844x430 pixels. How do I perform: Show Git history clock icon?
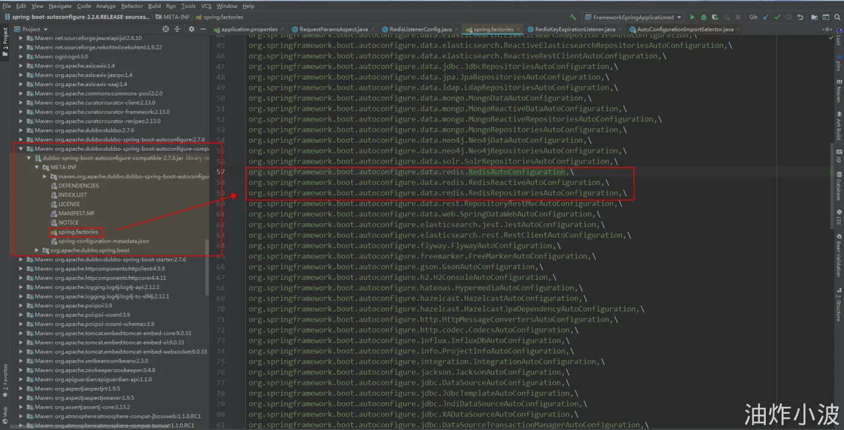pyautogui.click(x=789, y=17)
